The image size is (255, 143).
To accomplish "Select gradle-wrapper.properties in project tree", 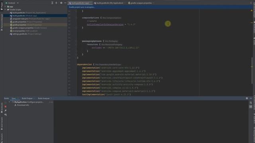I will pyautogui.click(x=28, y=28).
